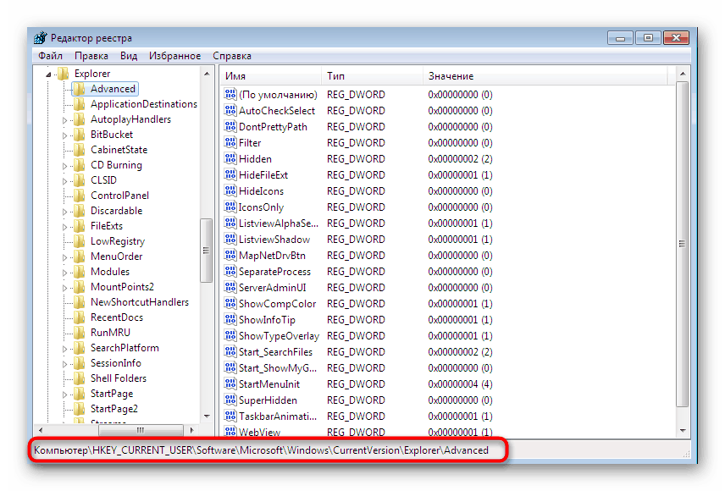725x491 pixels.
Task: Click the DWORD icon next to ServerAdminUI
Action: (x=230, y=287)
